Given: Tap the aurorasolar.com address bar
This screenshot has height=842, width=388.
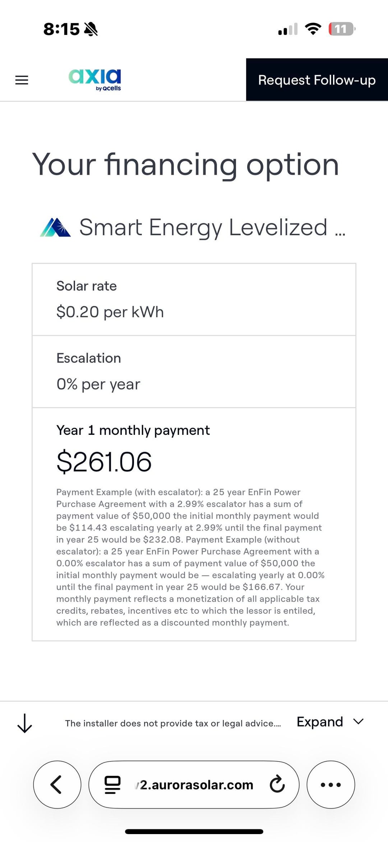Looking at the screenshot, I should point(196,785).
